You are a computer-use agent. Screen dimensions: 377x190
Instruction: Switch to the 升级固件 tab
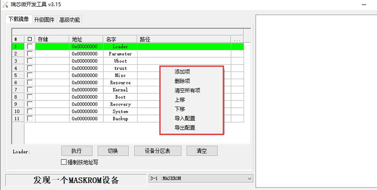tap(44, 20)
